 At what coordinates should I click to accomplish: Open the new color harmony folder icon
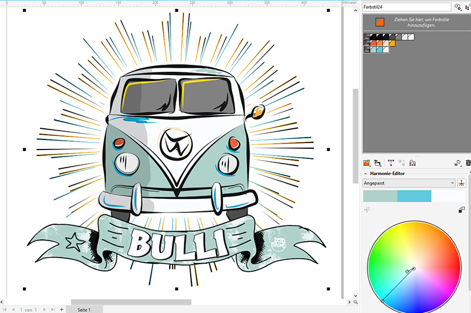(x=377, y=163)
